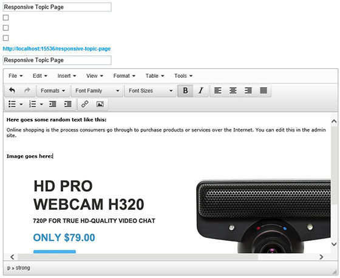Open the File menu
This screenshot has width=340, height=278.
click(15, 76)
